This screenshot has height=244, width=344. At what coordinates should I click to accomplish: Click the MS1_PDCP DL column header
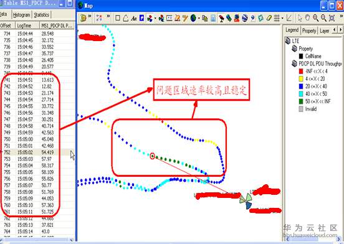[57, 26]
